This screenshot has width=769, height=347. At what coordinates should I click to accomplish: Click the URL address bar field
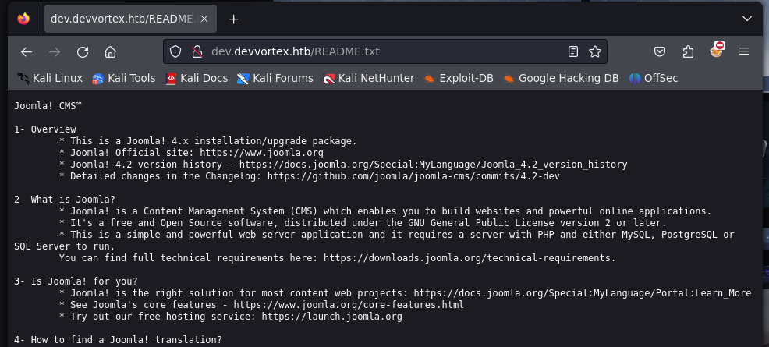[x=382, y=51]
